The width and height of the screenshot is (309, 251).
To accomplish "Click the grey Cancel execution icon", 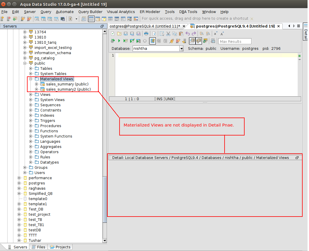I will pos(145,41).
